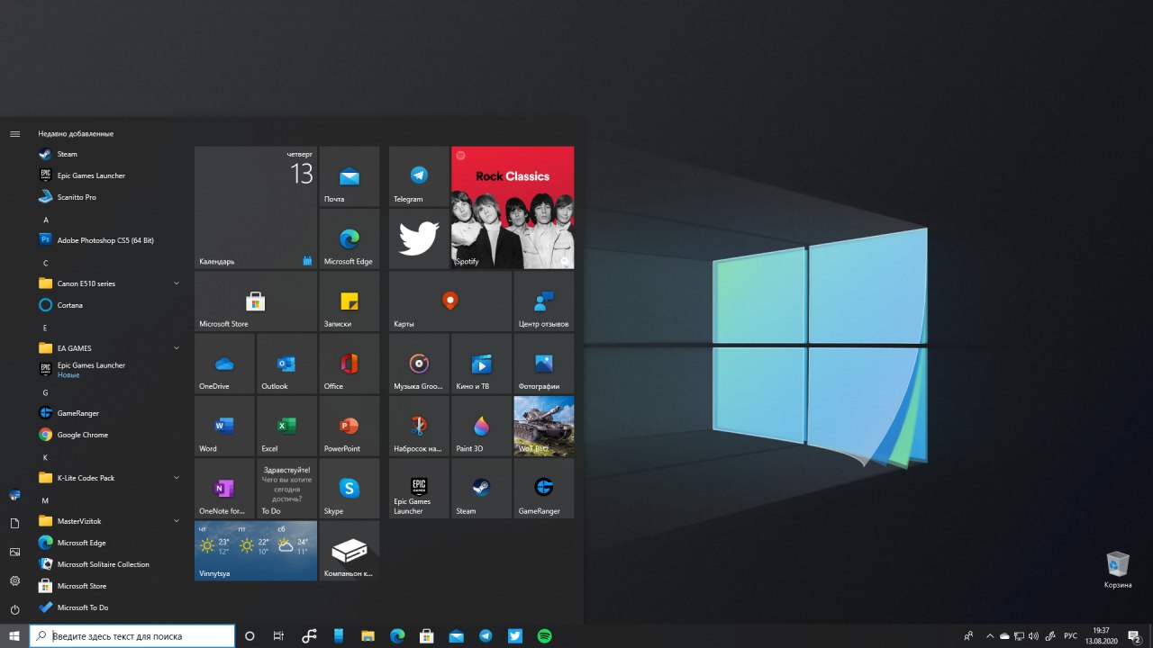This screenshot has width=1153, height=648.
Task: Open the Карты maps tile
Action: [x=450, y=301]
